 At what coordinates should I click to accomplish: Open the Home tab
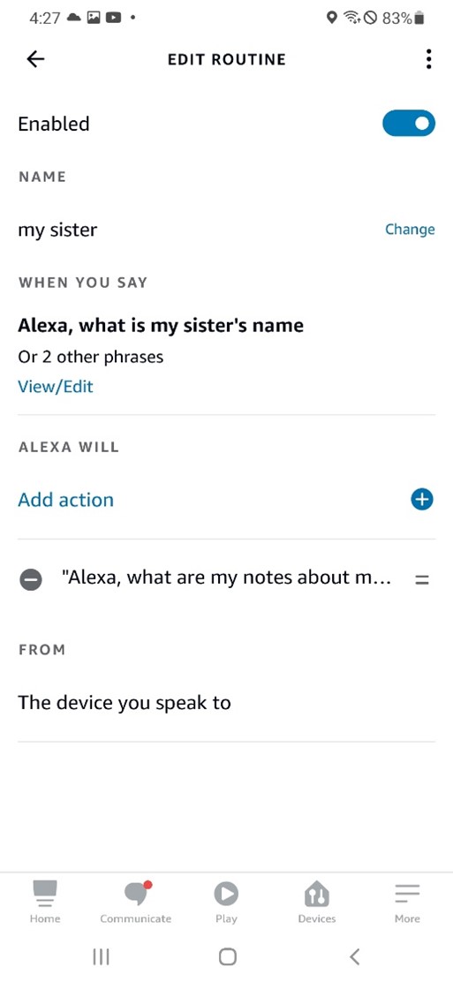click(x=45, y=902)
